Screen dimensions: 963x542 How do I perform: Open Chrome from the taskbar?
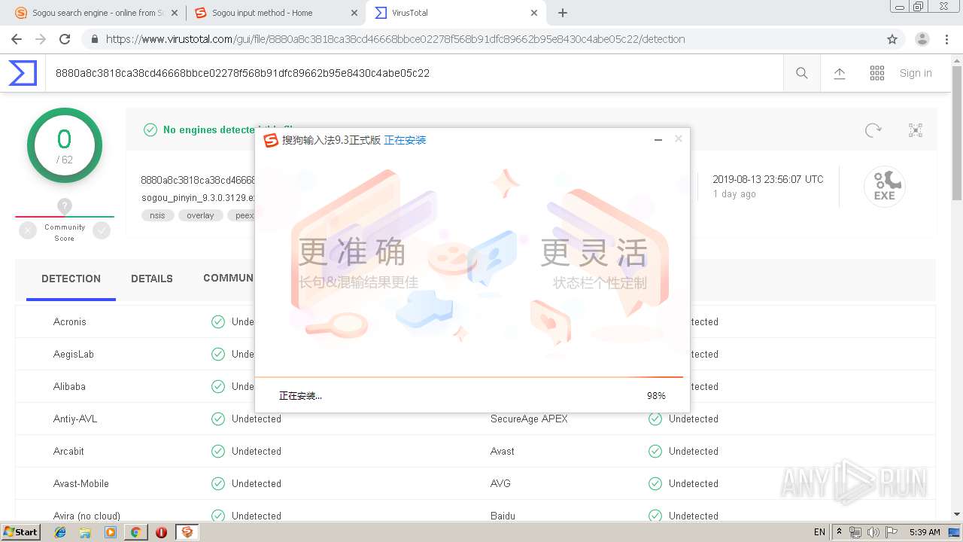click(x=135, y=532)
